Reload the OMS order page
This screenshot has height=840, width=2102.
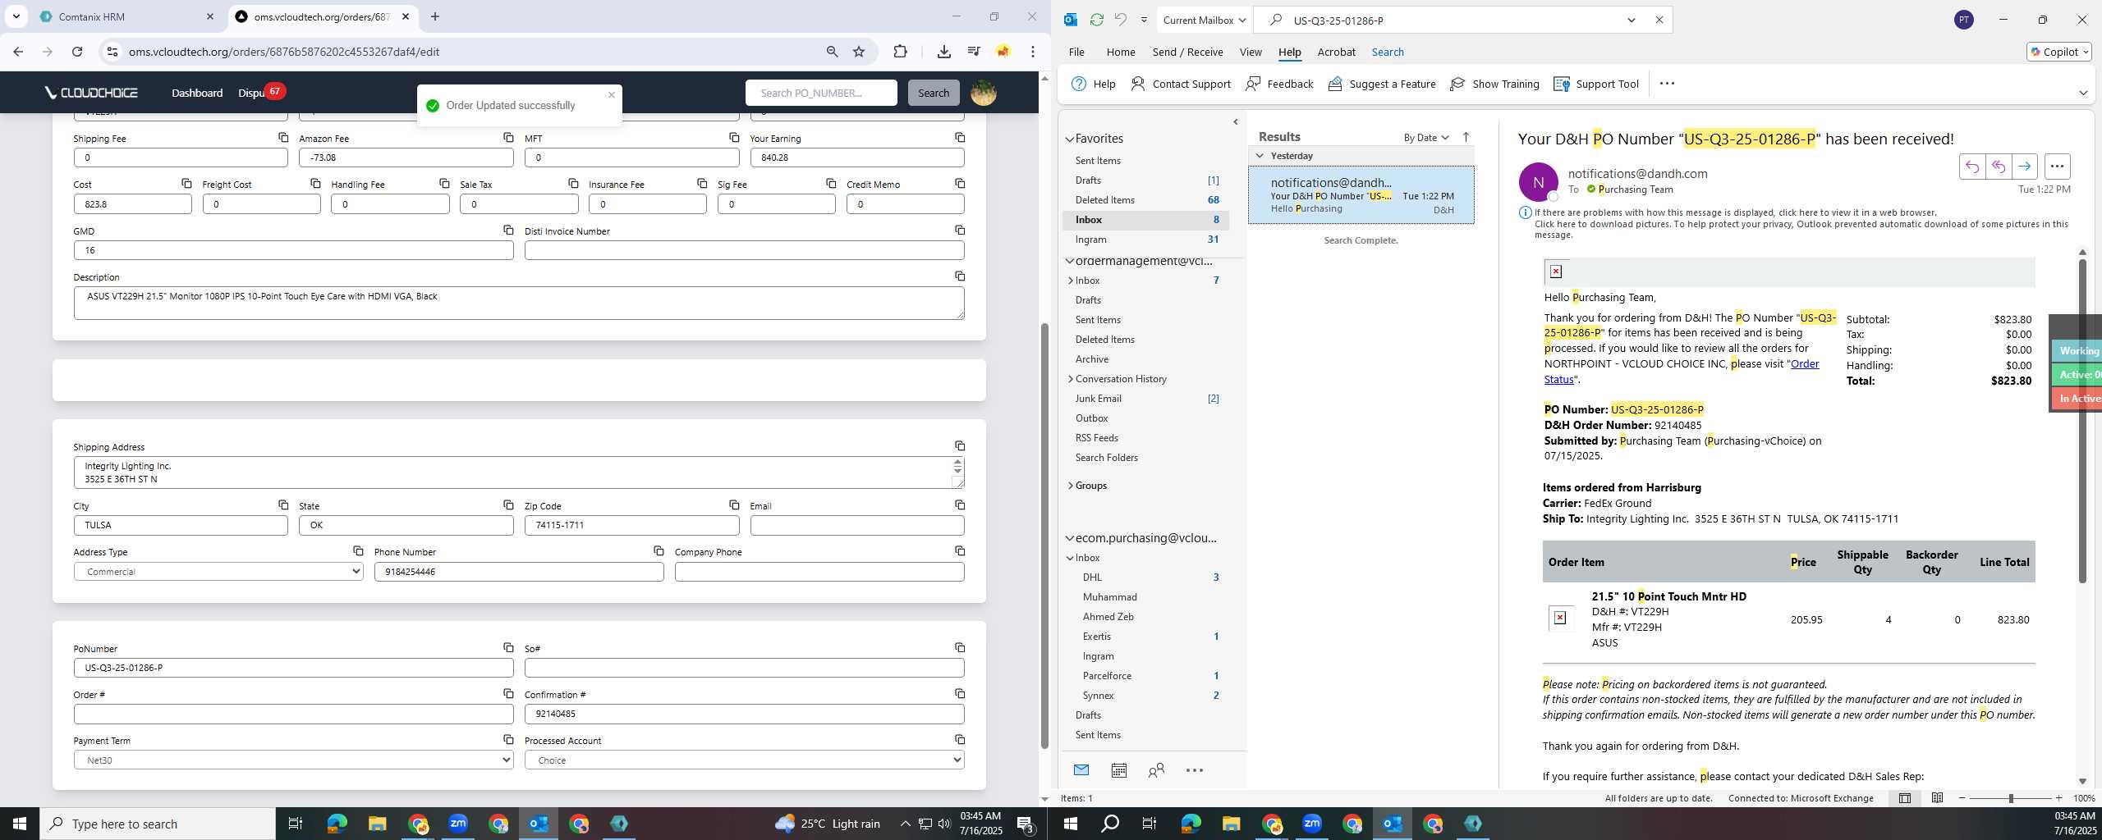pyautogui.click(x=77, y=52)
